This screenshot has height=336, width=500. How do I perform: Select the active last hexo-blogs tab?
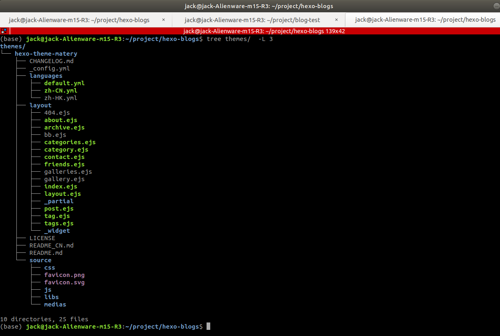[425, 20]
